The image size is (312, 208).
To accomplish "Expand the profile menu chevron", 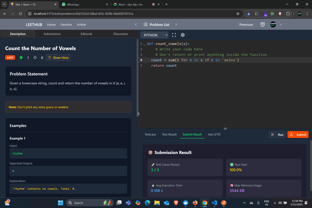I will (281, 25).
